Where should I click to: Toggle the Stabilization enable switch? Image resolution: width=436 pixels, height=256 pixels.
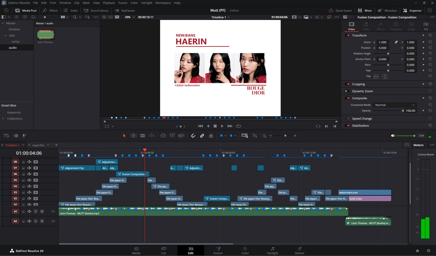click(x=348, y=126)
